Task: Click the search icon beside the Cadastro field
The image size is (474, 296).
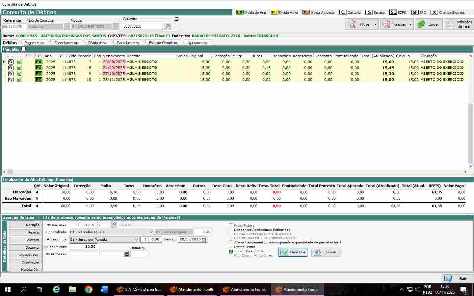Action: [167, 27]
